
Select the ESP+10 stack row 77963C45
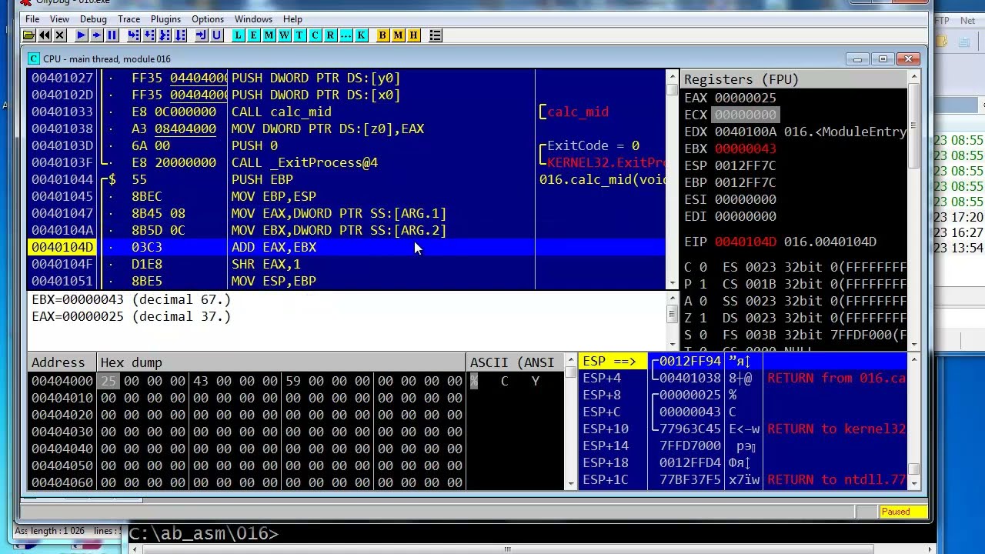point(743,429)
